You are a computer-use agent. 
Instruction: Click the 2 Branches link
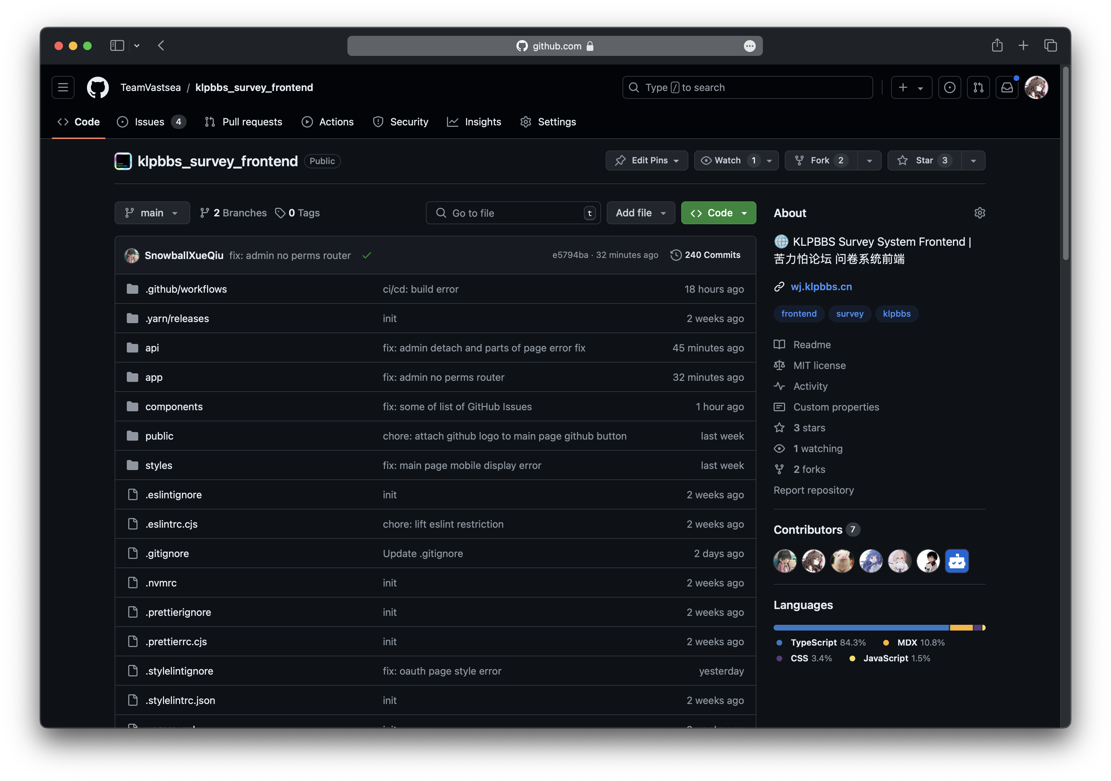tap(233, 213)
